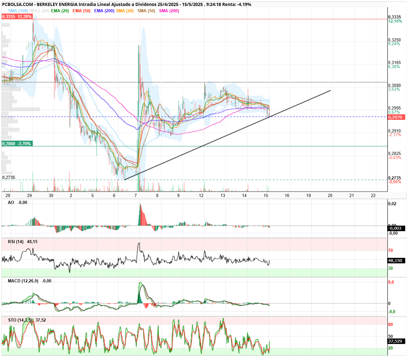Click the 0,3335 price axis value
This screenshot has height=357, width=408.
pos(395,17)
